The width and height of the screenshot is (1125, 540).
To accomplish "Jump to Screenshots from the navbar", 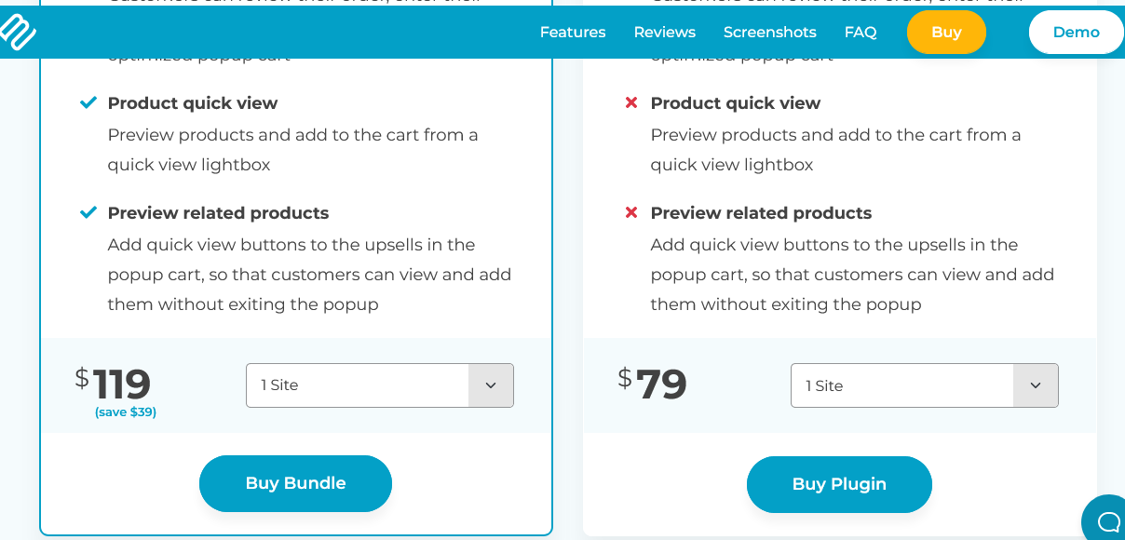I will point(770,33).
